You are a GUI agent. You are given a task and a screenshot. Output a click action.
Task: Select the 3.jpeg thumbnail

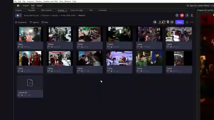179,34
